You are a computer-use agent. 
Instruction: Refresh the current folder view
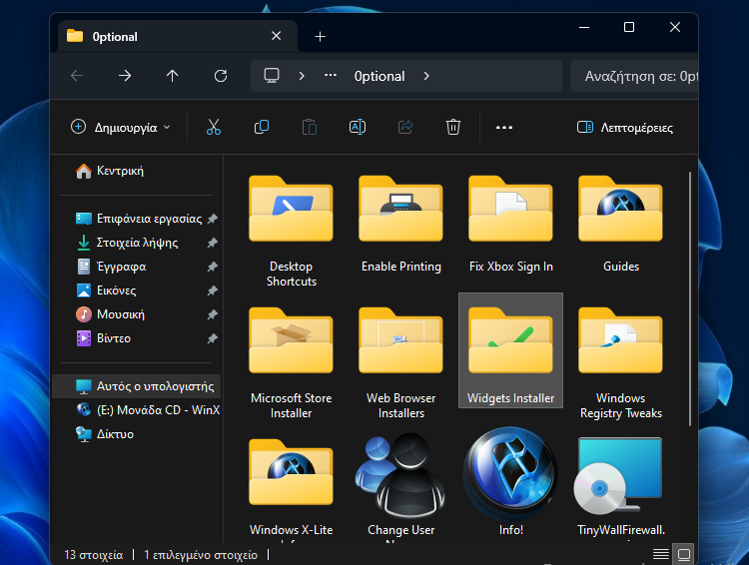tap(221, 76)
